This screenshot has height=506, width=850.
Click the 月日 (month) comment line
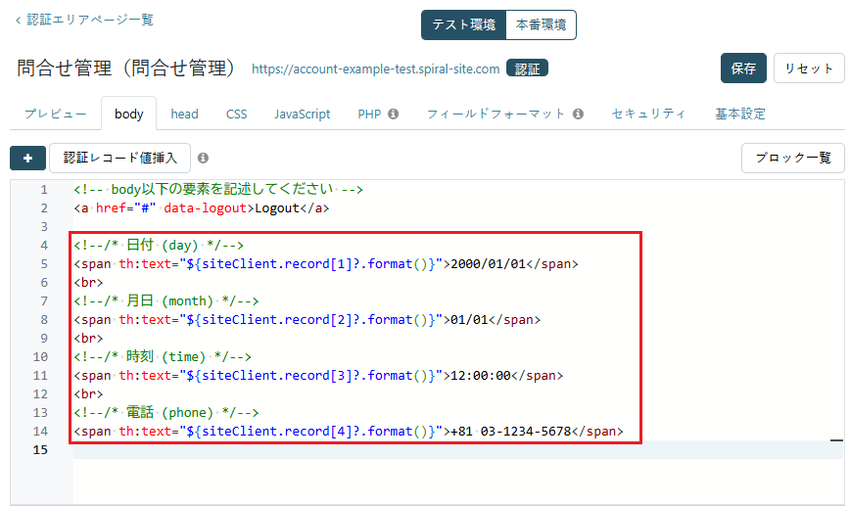click(x=166, y=301)
